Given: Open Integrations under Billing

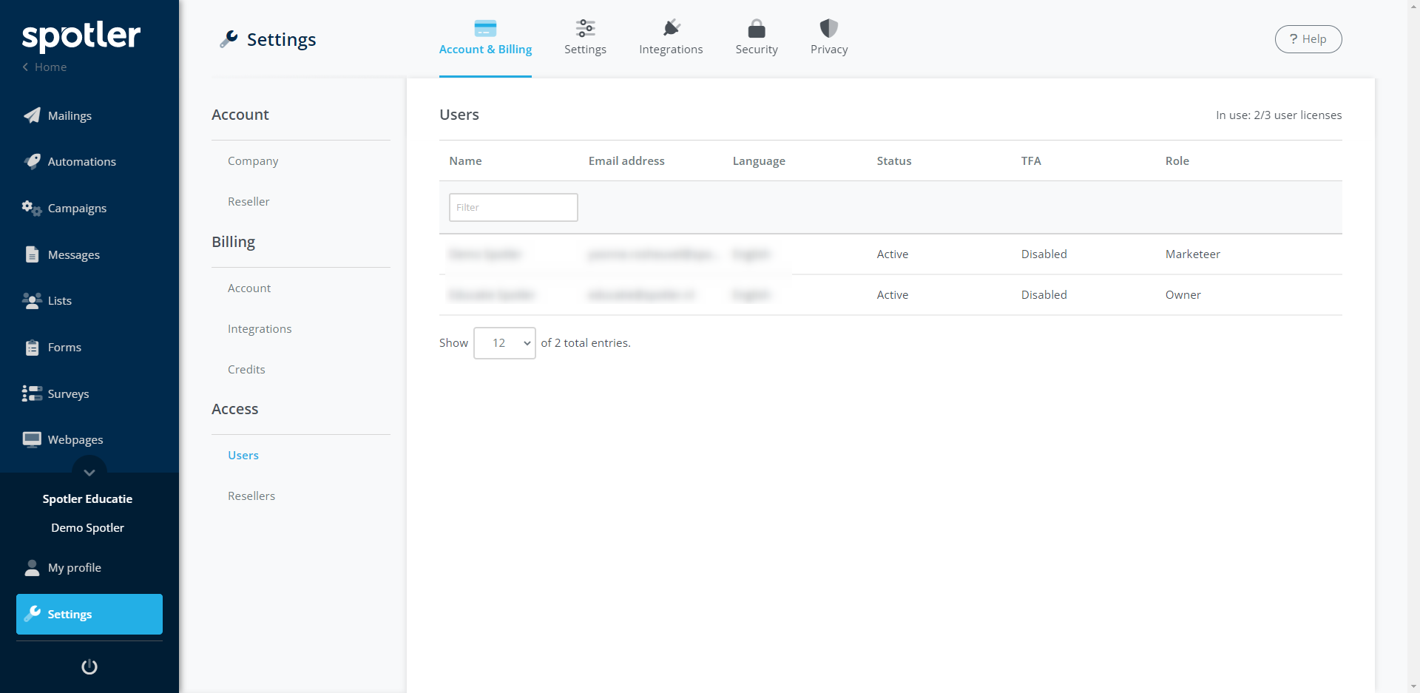Looking at the screenshot, I should (x=260, y=329).
